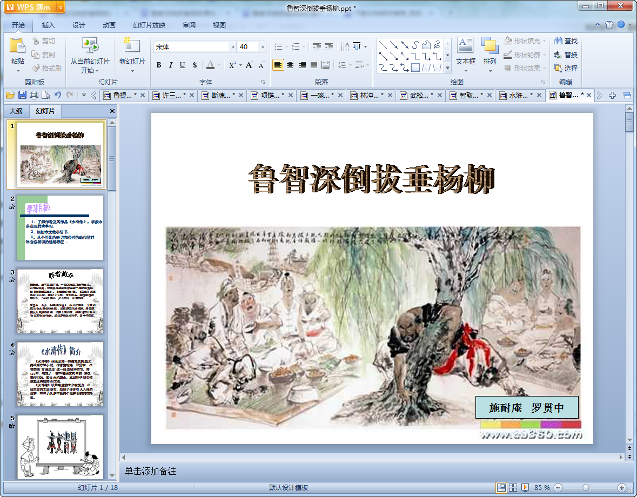This screenshot has height=497, width=637.
Task: Start slideshow from status bar icon
Action: coord(525,488)
